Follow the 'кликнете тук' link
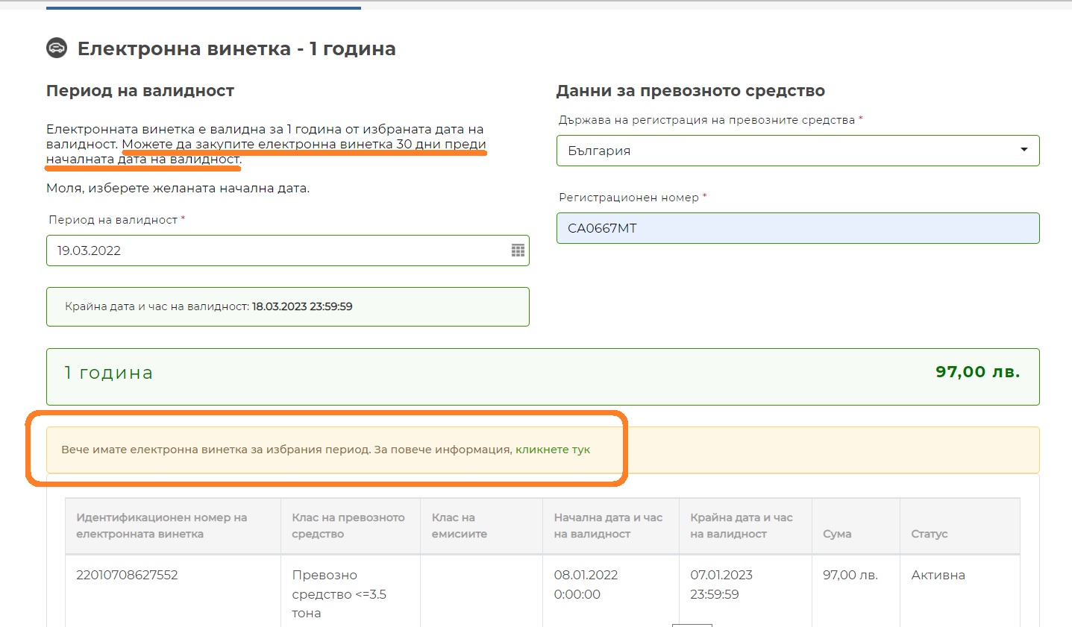The height and width of the screenshot is (627, 1072). [552, 450]
